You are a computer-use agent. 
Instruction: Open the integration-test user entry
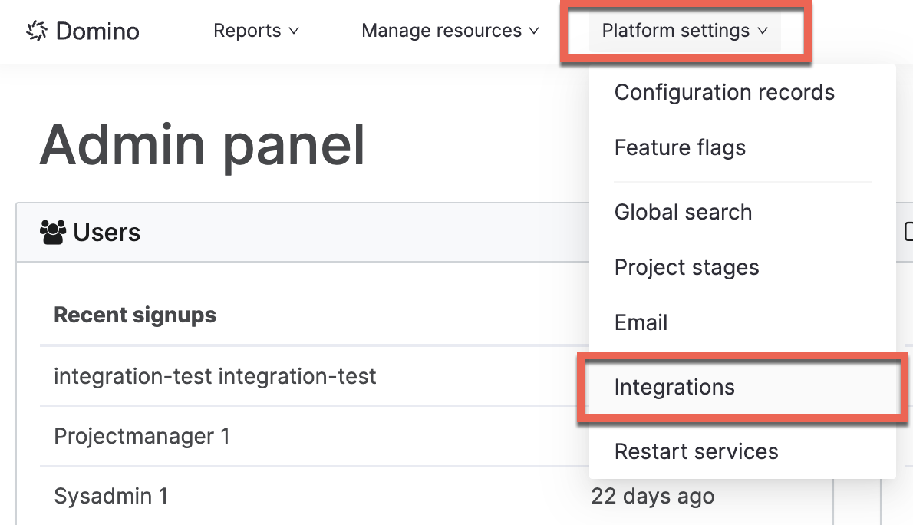215,376
